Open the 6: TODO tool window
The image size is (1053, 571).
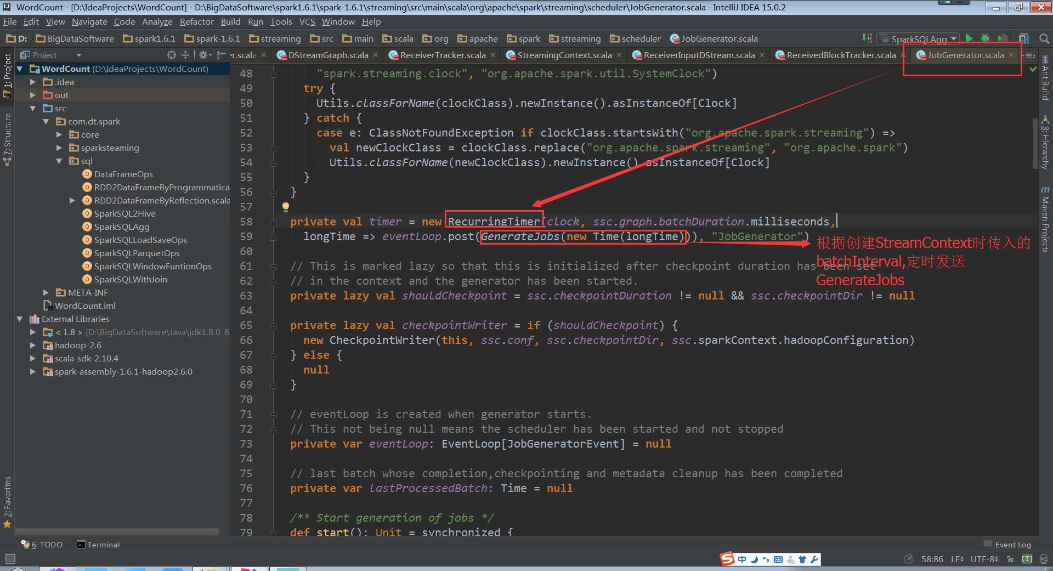tap(42, 545)
